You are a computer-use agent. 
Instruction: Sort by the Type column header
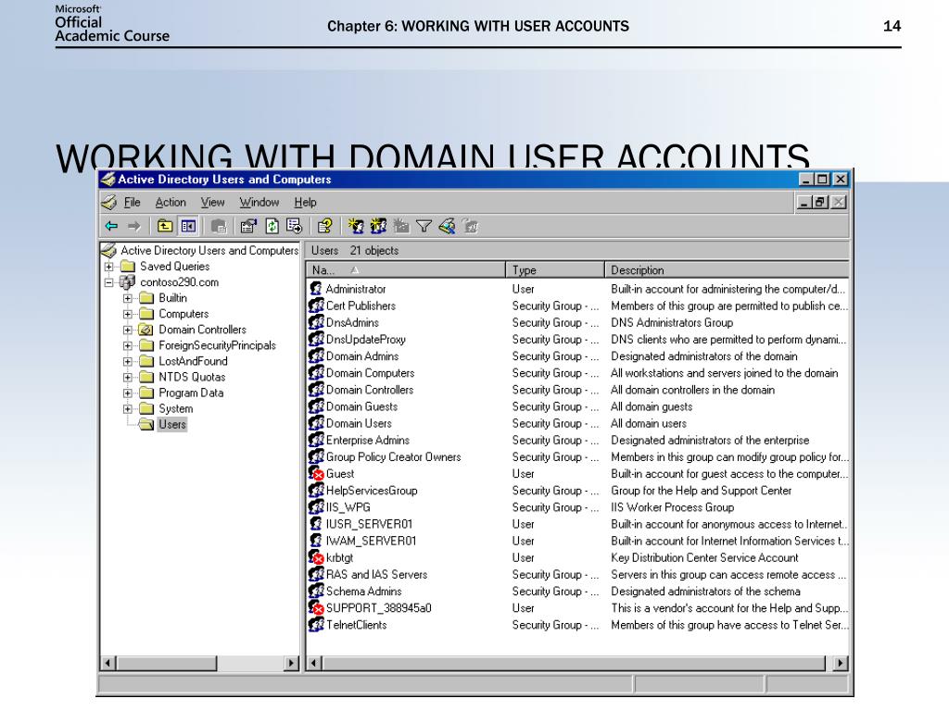click(555, 269)
